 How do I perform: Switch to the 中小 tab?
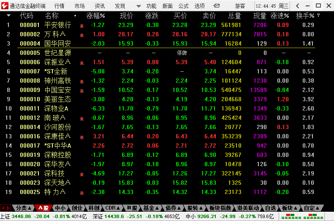(x=60, y=208)
